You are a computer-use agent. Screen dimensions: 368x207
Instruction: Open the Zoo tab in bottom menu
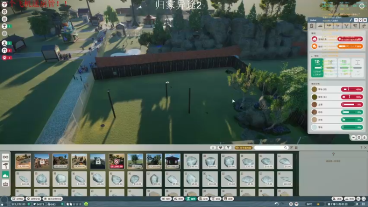[x=18, y=199]
